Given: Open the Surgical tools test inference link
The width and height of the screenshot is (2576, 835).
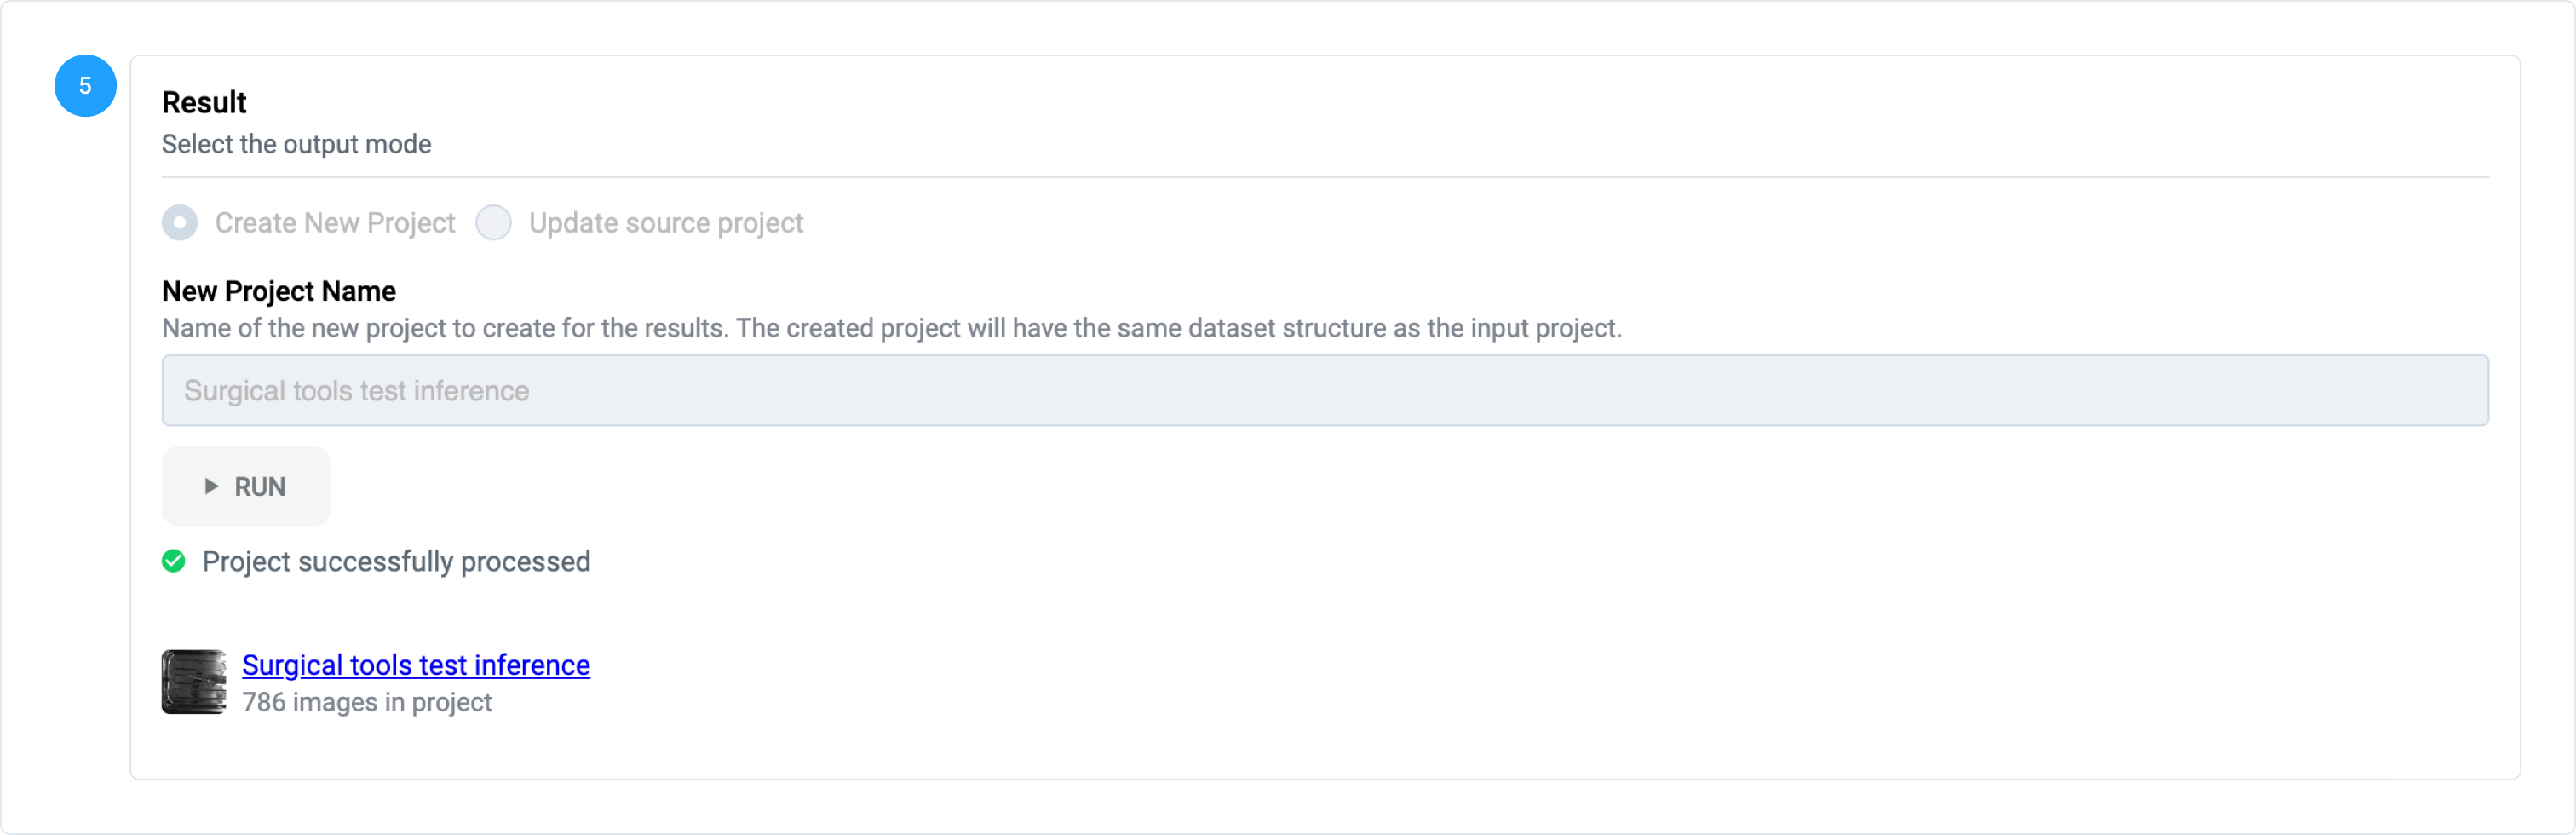Looking at the screenshot, I should click(x=416, y=665).
